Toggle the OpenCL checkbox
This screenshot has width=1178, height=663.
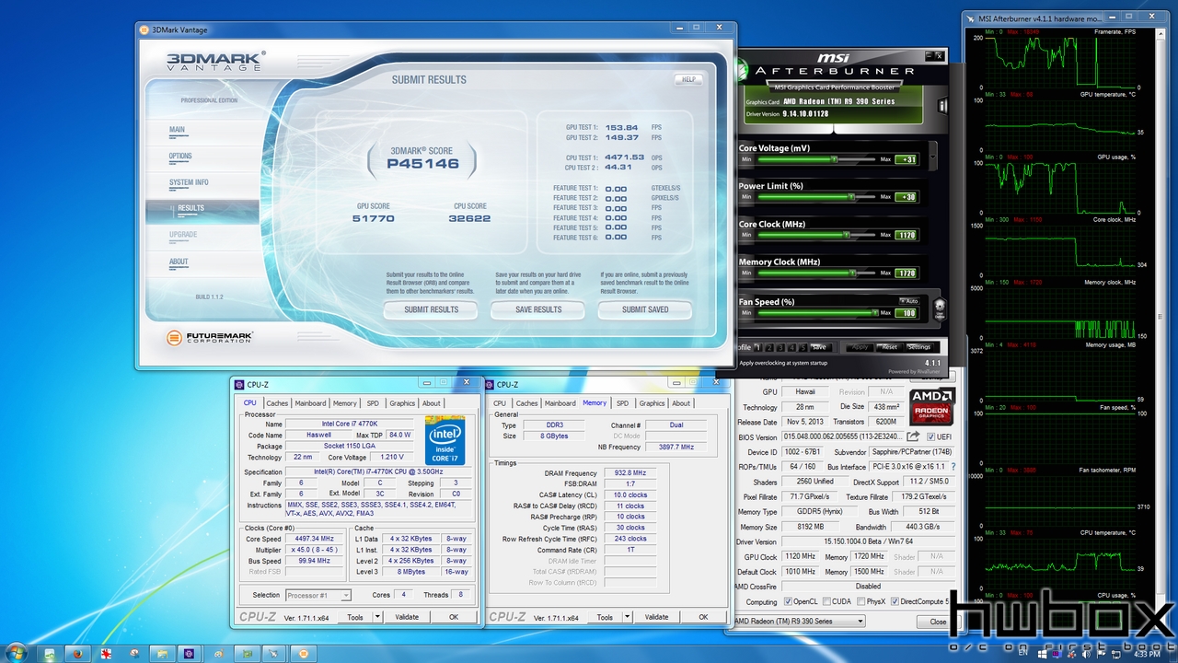point(787,601)
